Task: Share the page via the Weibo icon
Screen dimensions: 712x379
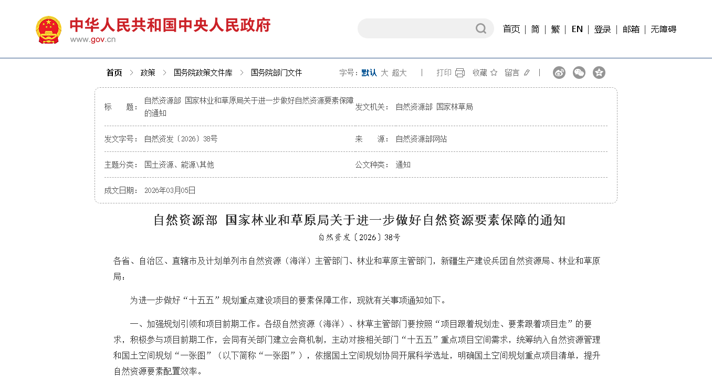Action: [x=559, y=73]
